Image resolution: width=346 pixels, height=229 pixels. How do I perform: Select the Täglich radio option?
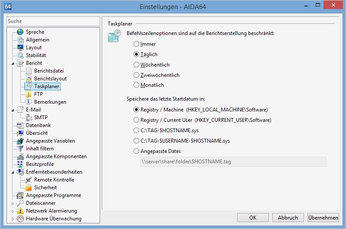pyautogui.click(x=137, y=54)
